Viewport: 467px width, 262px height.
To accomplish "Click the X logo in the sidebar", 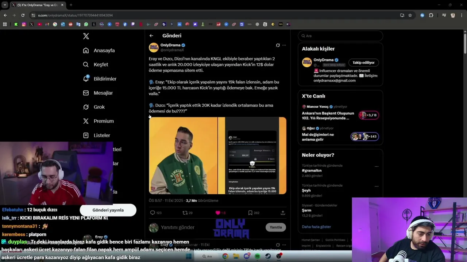I will click(86, 36).
